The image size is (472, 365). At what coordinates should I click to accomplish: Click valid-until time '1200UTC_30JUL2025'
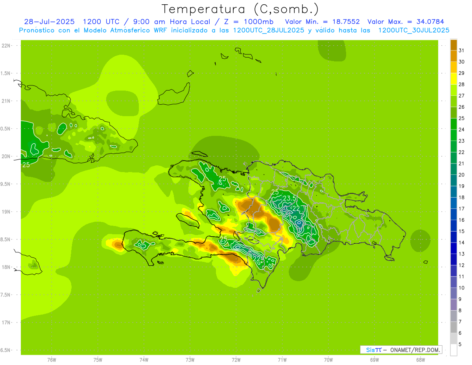coord(414,30)
